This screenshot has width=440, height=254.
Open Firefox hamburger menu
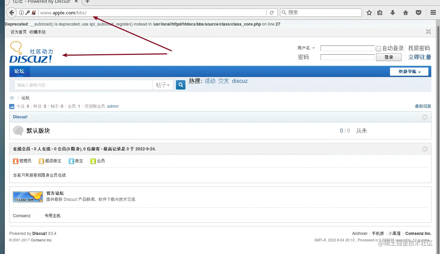[433, 13]
